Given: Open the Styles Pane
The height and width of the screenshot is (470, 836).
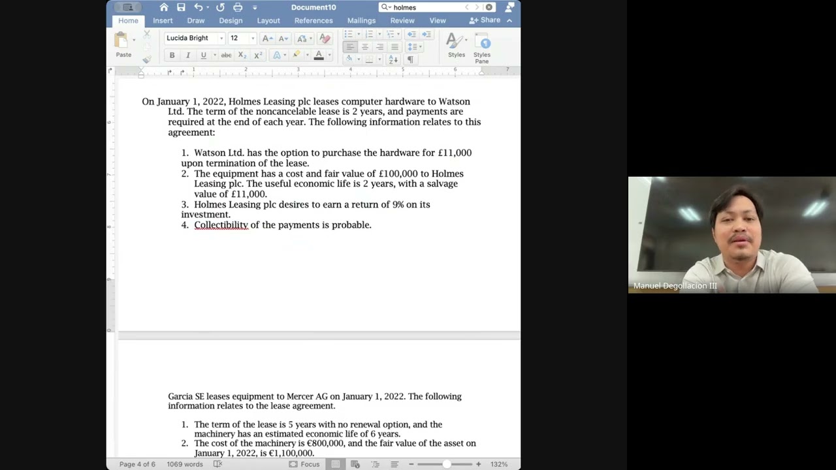Looking at the screenshot, I should click(x=482, y=49).
